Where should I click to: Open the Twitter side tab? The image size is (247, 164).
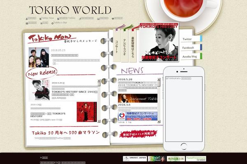(x=191, y=39)
